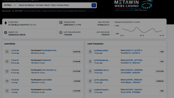This screenshot has width=174, height=98.
Task: Open sender address 0xA910f9...Ad7722ba
Action: [x=133, y=60]
